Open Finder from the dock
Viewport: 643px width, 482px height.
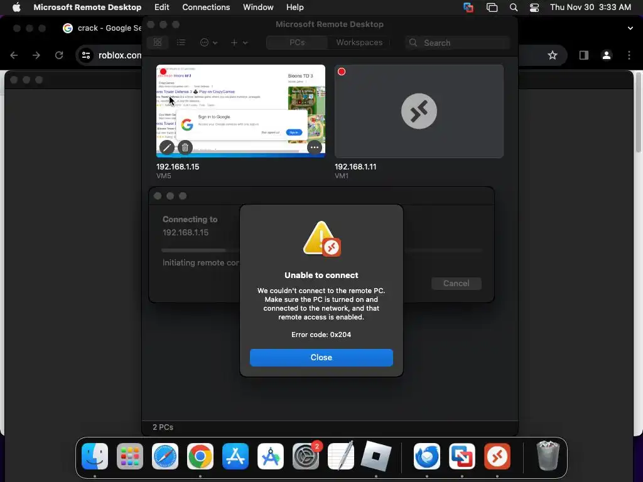[x=95, y=456]
